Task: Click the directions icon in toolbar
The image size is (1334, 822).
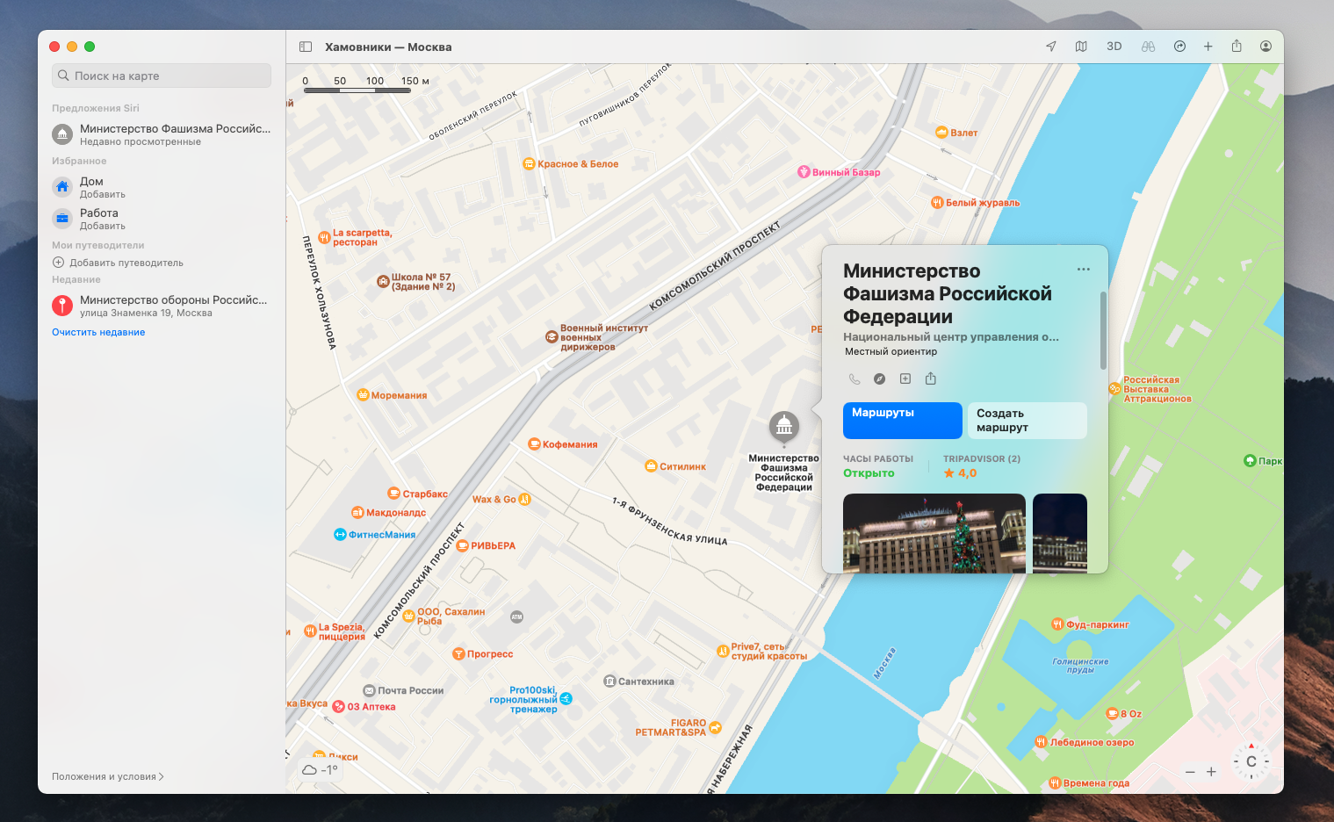Action: (x=1179, y=47)
